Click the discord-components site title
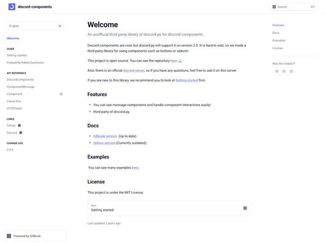 click(x=35, y=7)
